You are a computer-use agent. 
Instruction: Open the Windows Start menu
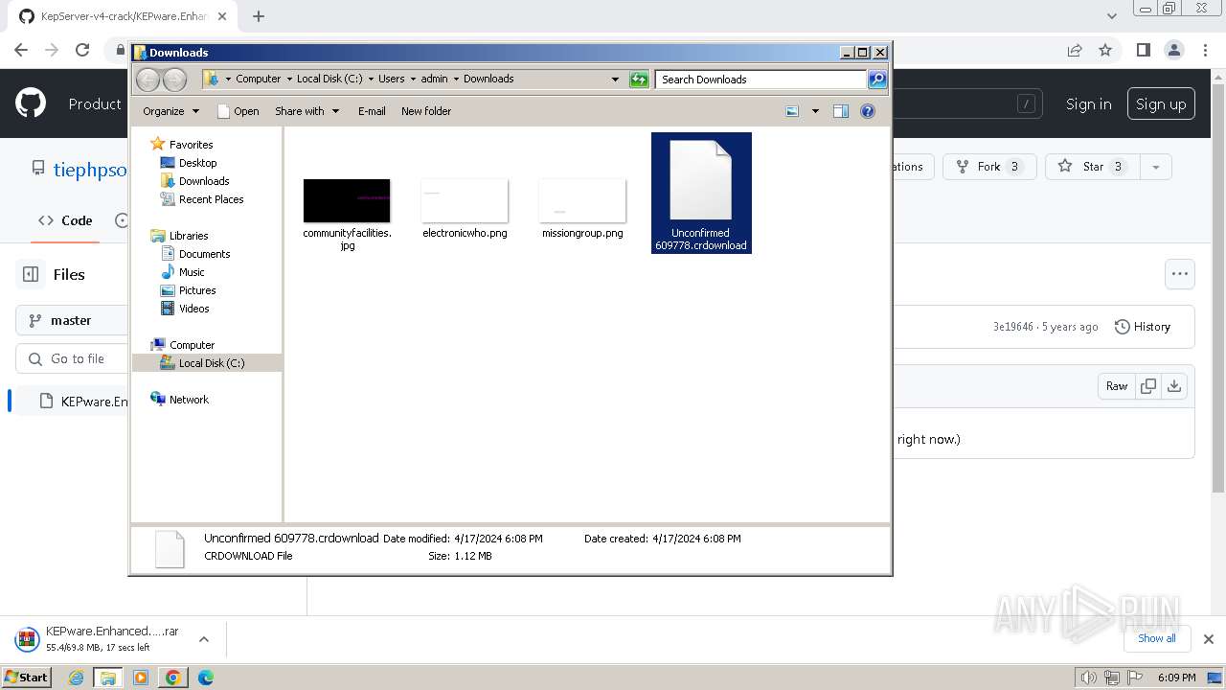coord(27,677)
